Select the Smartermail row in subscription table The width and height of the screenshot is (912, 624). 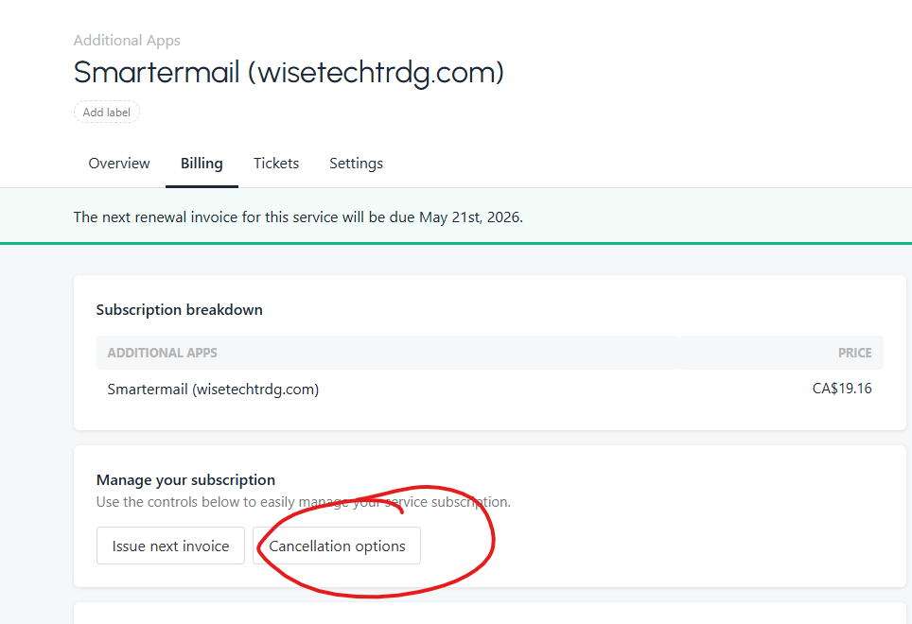tap(213, 390)
